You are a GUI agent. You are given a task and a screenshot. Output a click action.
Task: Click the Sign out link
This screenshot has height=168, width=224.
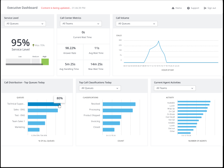pyautogui.click(x=211, y=8)
